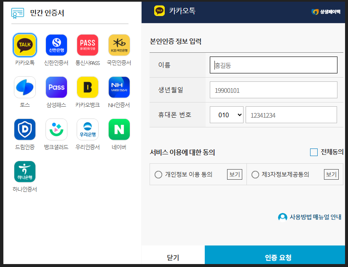348x267 pixels.
Task: Click the 민간 인증서 heading text
Action: (47, 13)
